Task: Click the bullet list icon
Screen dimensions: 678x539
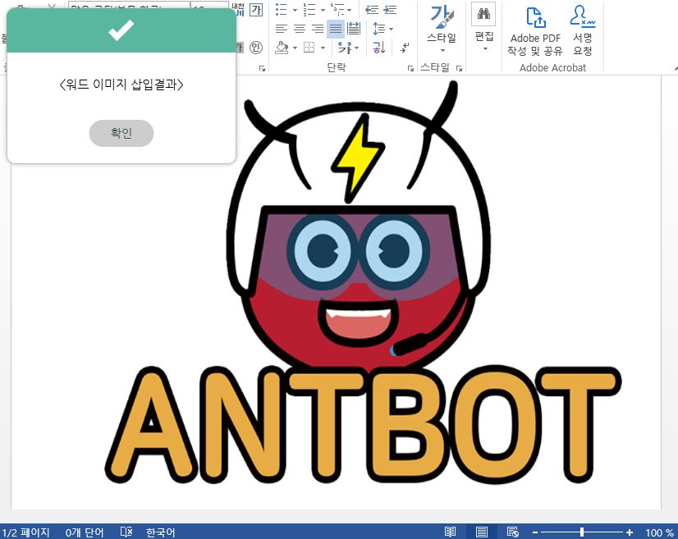Action: tap(282, 10)
